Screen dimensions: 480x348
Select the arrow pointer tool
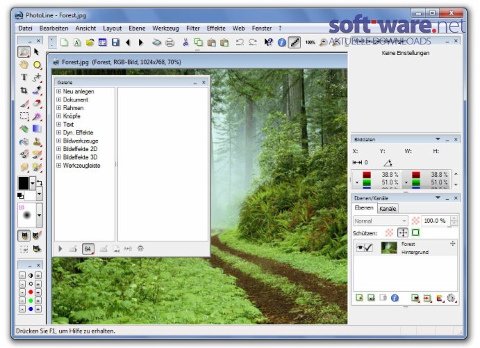37,52
